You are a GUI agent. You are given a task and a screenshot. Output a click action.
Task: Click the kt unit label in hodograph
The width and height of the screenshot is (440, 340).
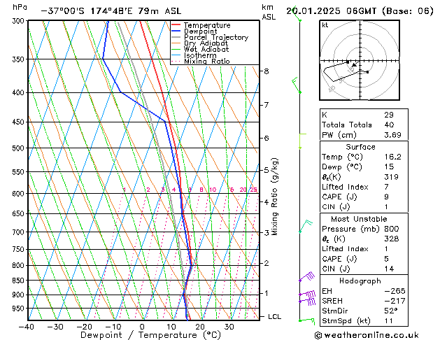(325, 25)
